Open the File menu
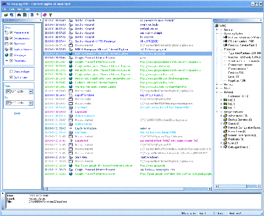The image size is (264, 216). (4, 9)
